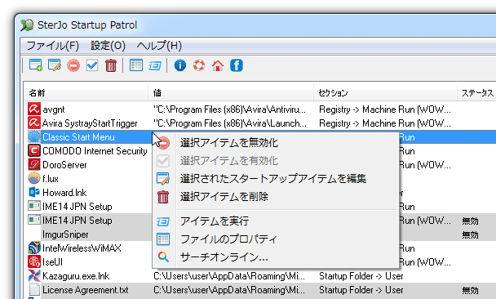Open the 設定(O) menu

point(108,46)
